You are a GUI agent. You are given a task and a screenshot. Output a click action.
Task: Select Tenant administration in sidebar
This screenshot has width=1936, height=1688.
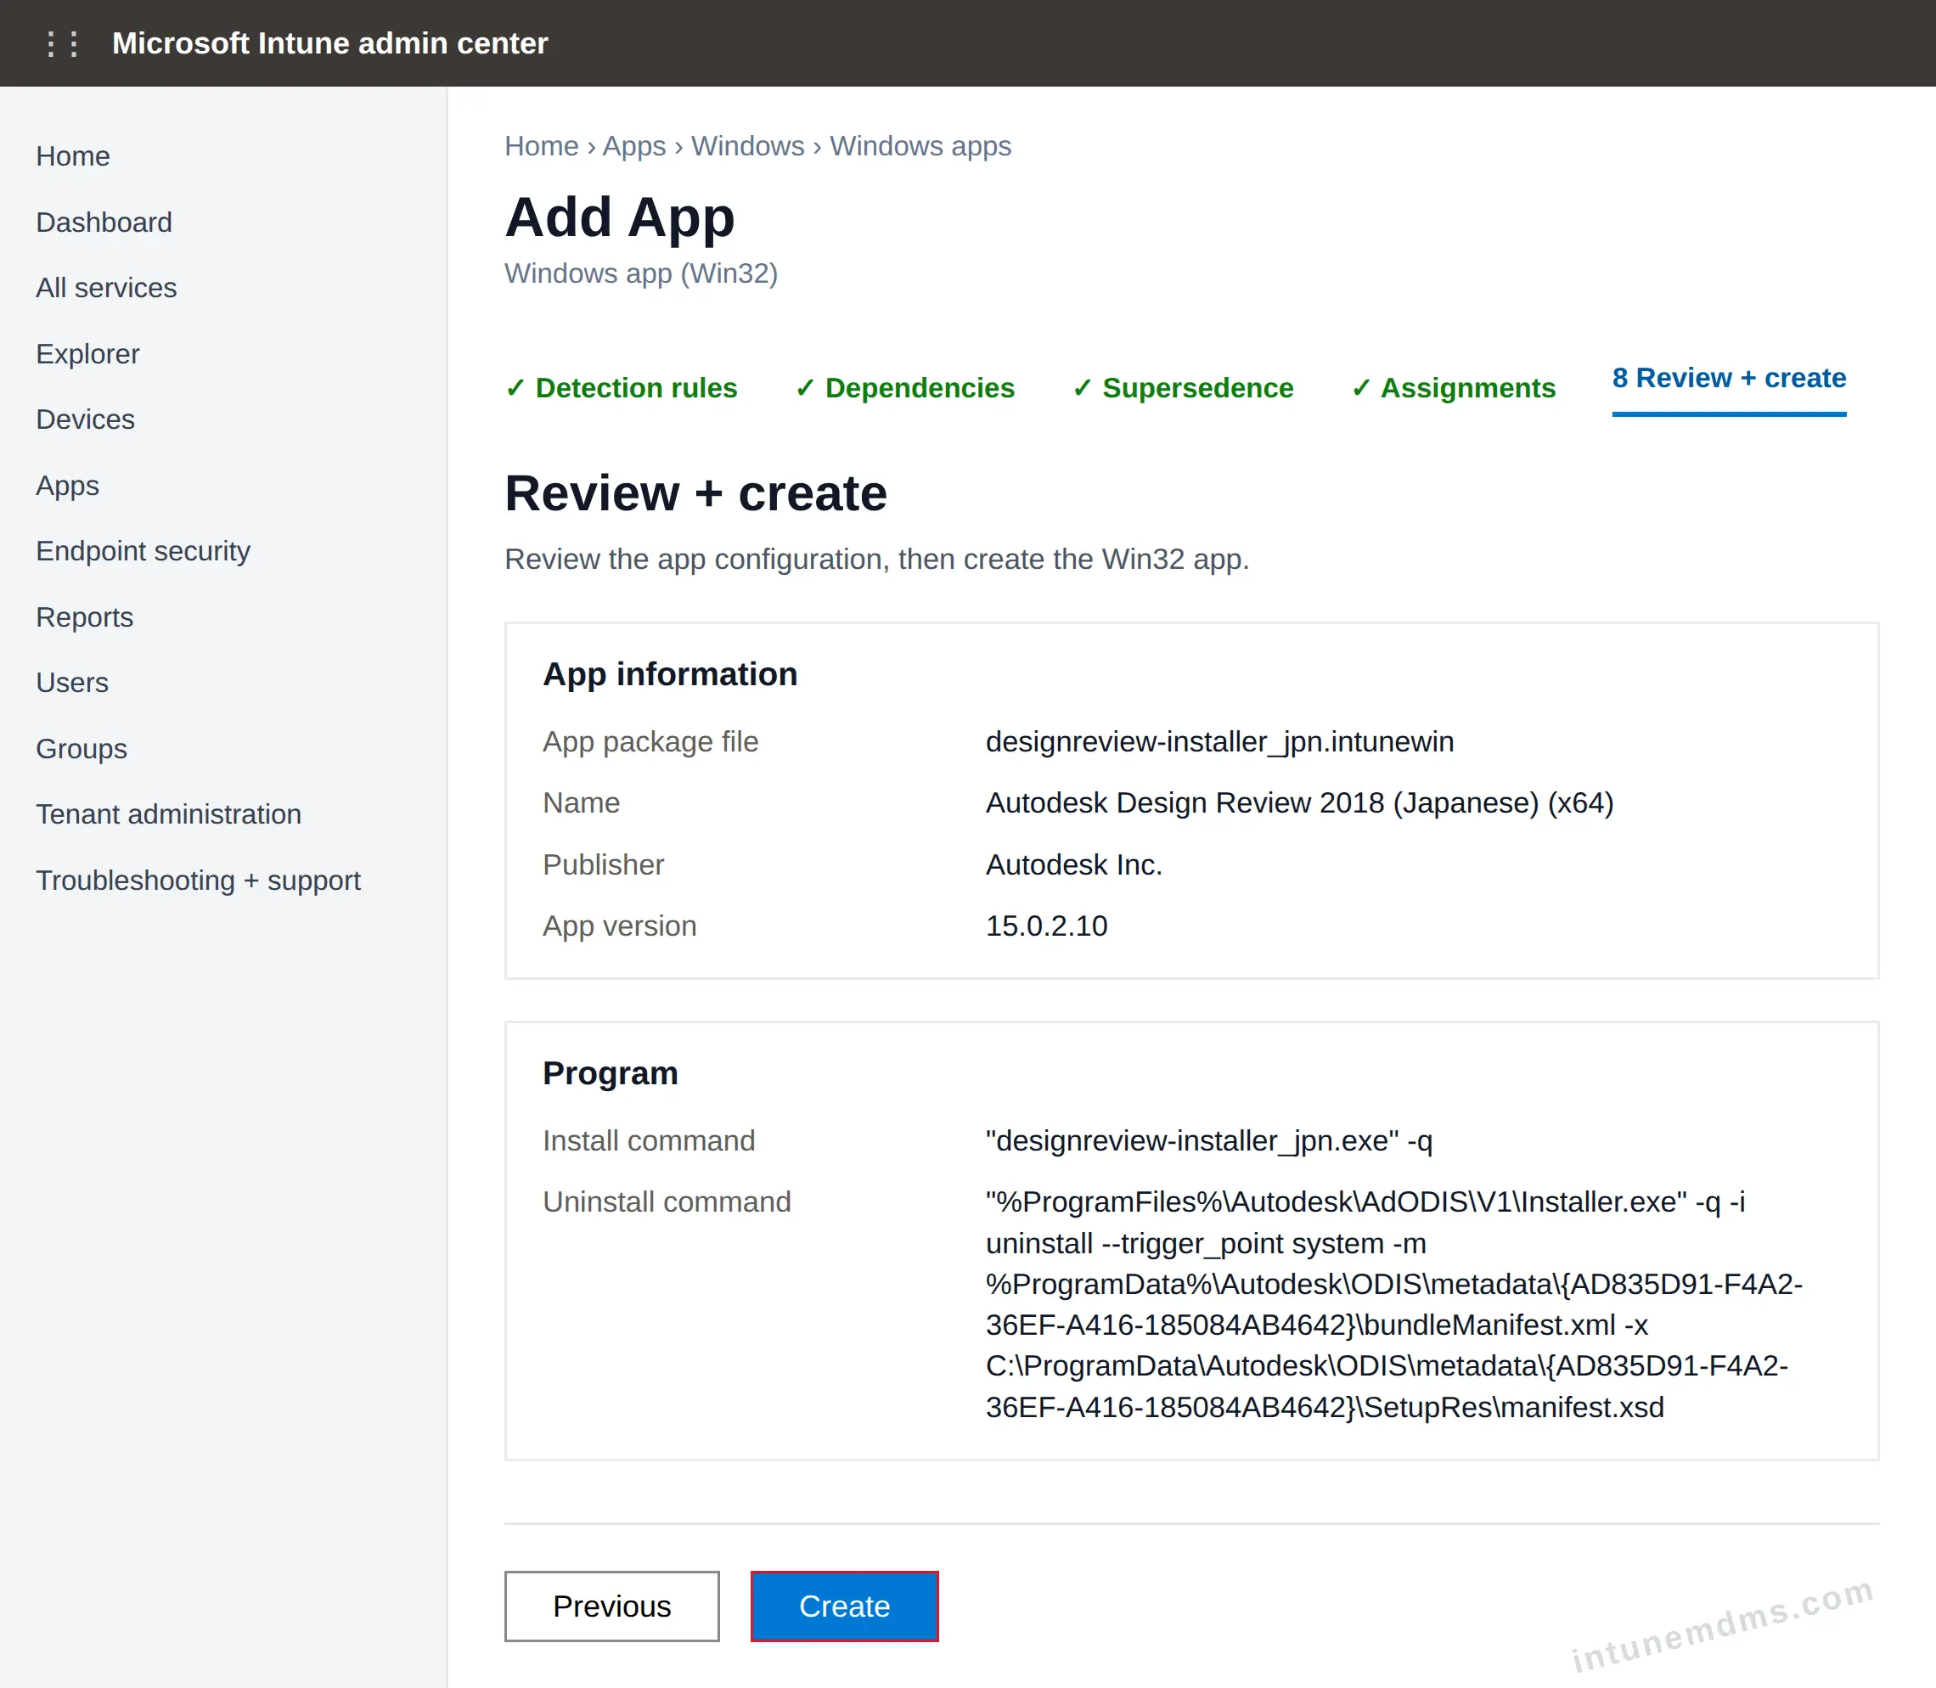click(x=169, y=813)
